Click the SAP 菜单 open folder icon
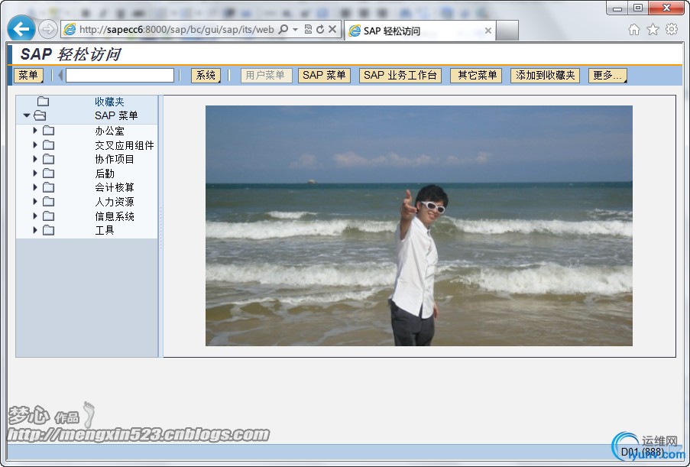 (40, 115)
